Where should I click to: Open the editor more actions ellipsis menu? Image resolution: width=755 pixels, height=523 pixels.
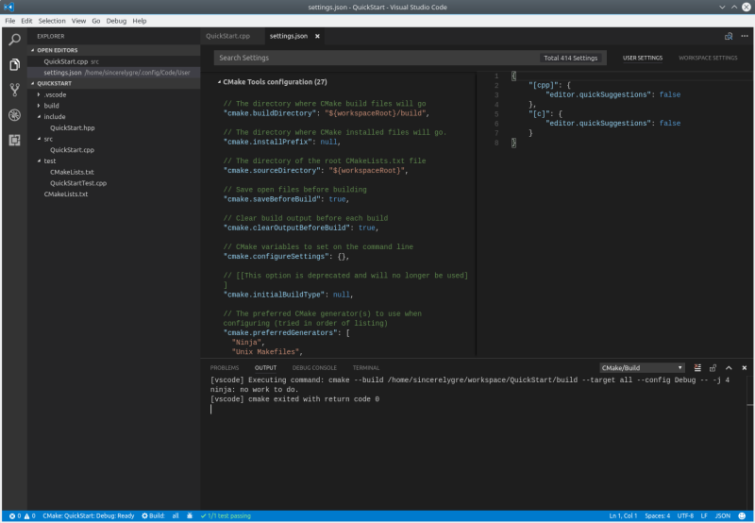pyautogui.click(x=745, y=36)
